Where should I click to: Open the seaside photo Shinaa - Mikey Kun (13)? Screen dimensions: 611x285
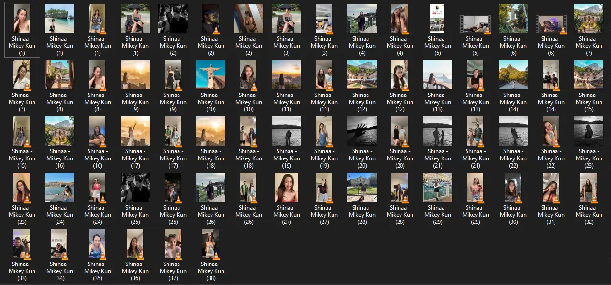(438, 75)
